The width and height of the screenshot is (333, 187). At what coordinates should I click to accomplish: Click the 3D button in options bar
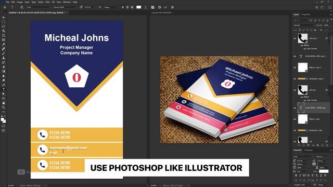(172, 7)
